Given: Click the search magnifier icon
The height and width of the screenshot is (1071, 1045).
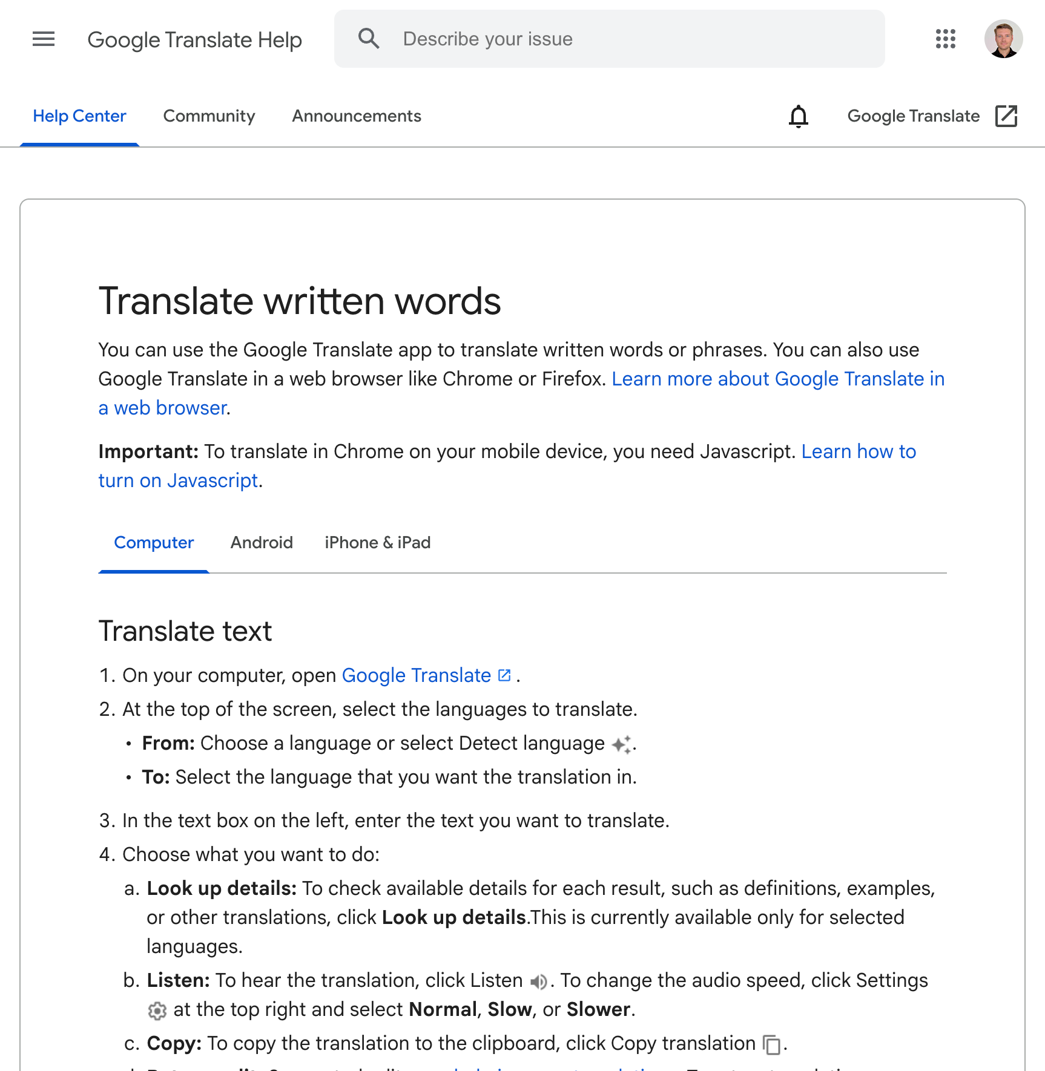Looking at the screenshot, I should point(369,39).
